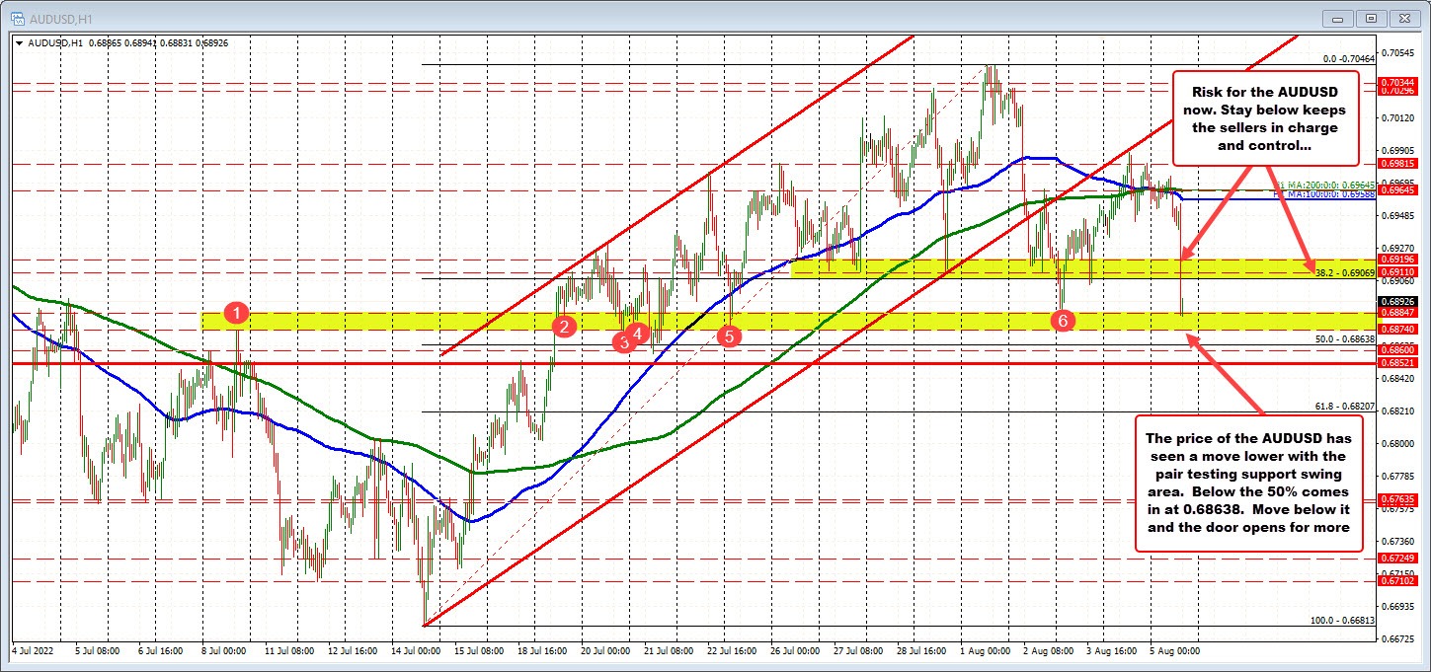The height and width of the screenshot is (672, 1431).
Task: Collapse the OHLC quote line with the black triangle
Action: click(18, 42)
